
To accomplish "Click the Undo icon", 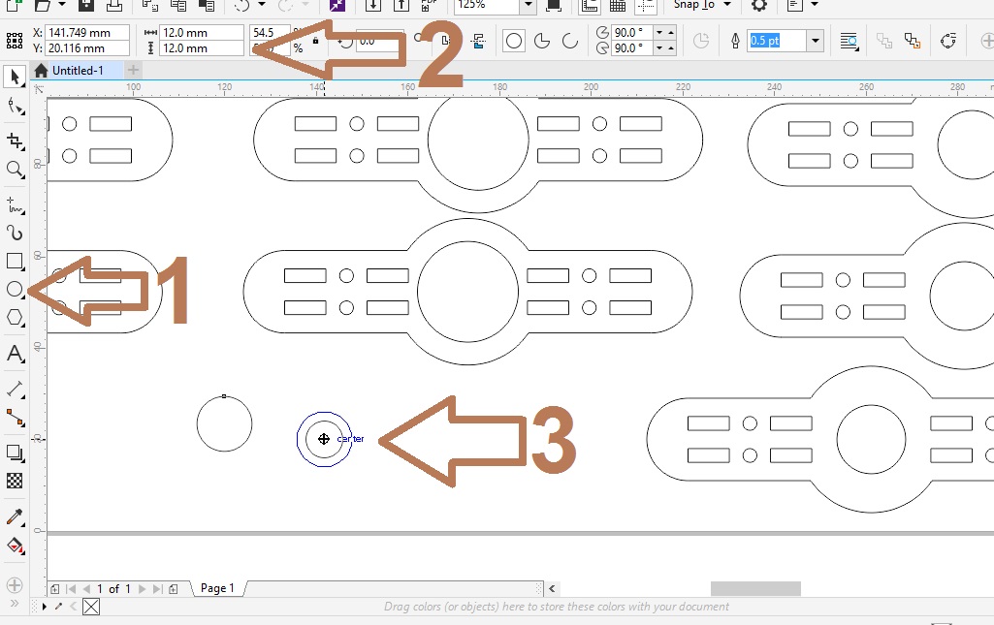I will (x=241, y=5).
